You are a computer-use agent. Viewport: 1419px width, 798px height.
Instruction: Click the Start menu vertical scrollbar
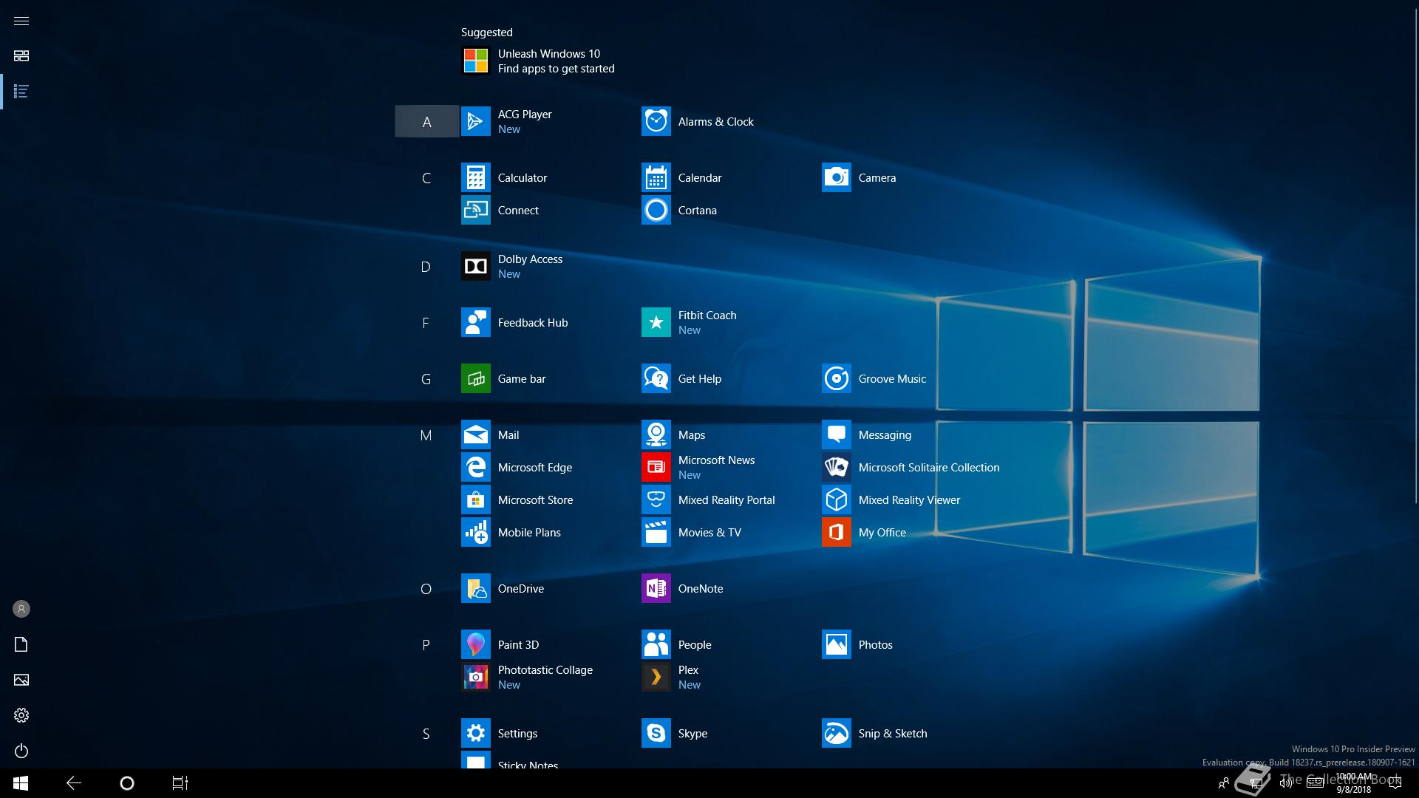click(1415, 255)
